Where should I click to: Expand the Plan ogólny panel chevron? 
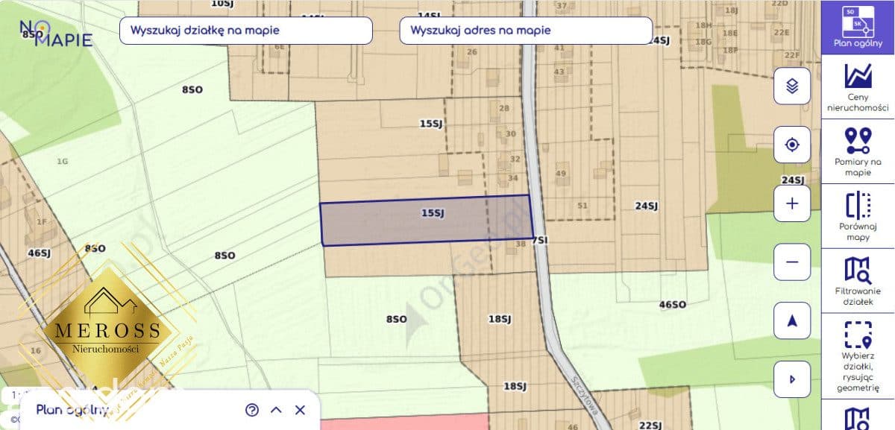point(276,409)
